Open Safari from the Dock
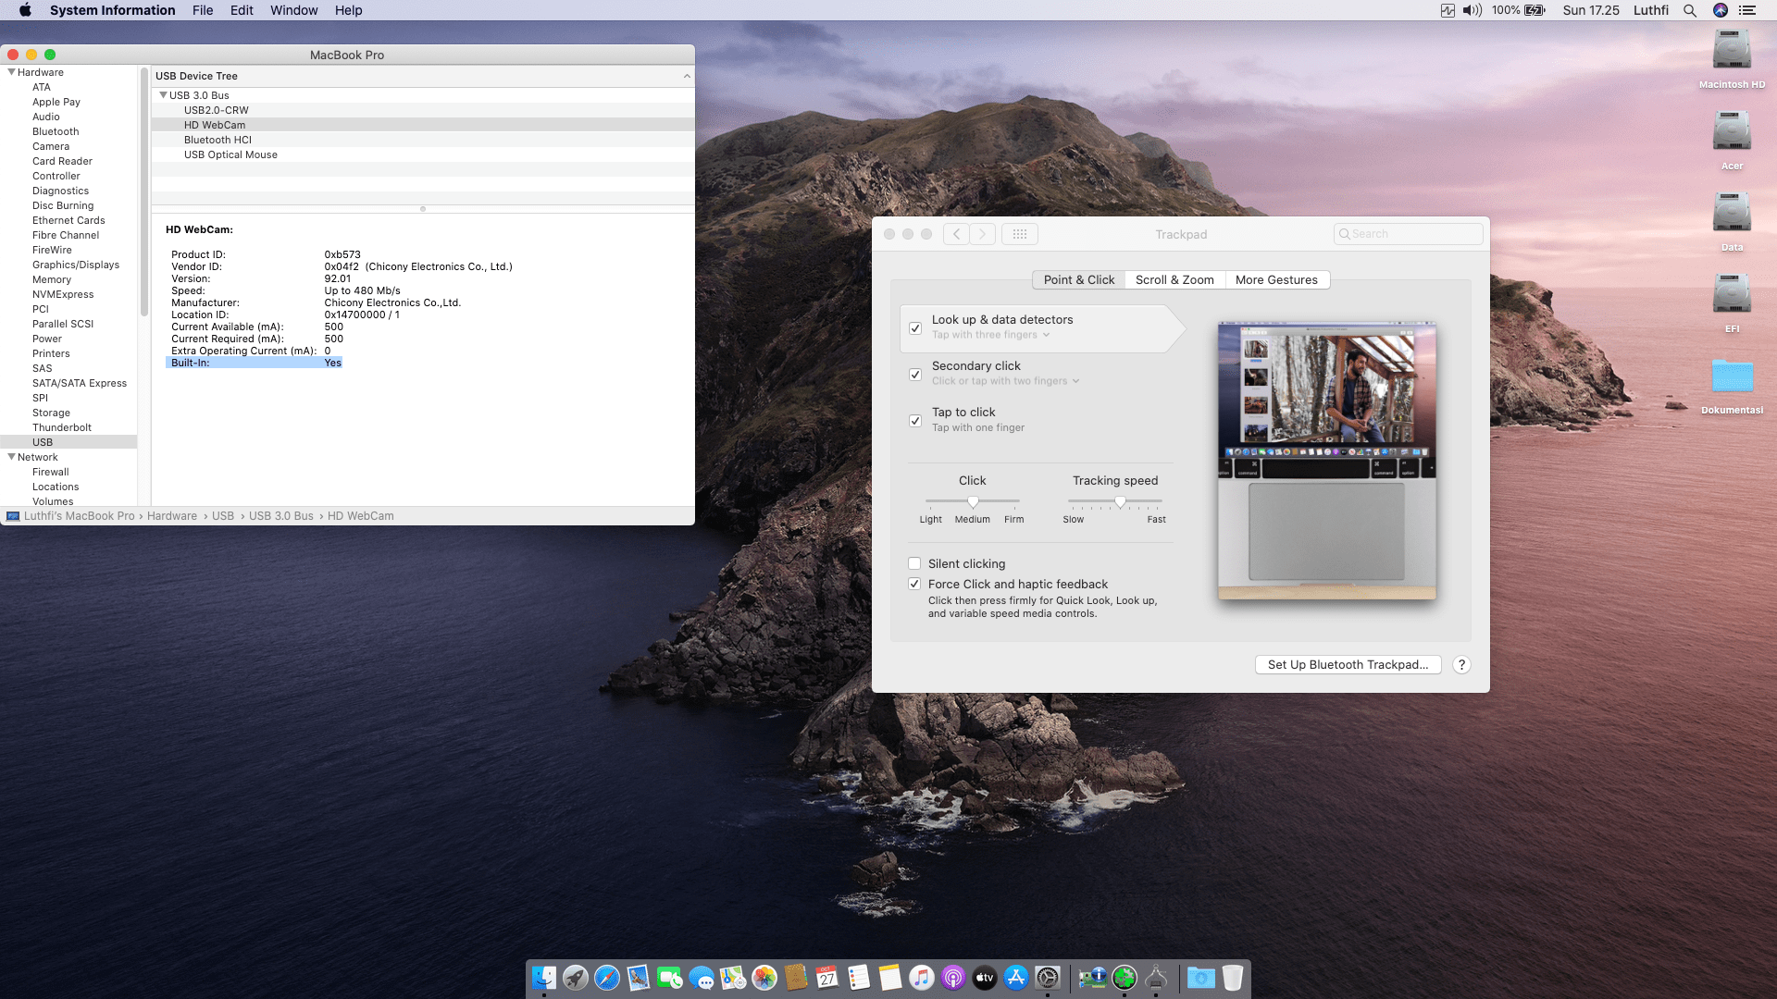This screenshot has height=999, width=1777. point(606,978)
